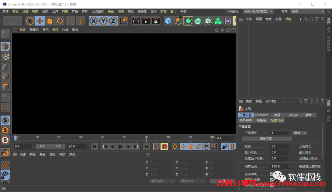332x192 pixels.
Task: Switch to the 动力学 tab
Action: [293, 115]
